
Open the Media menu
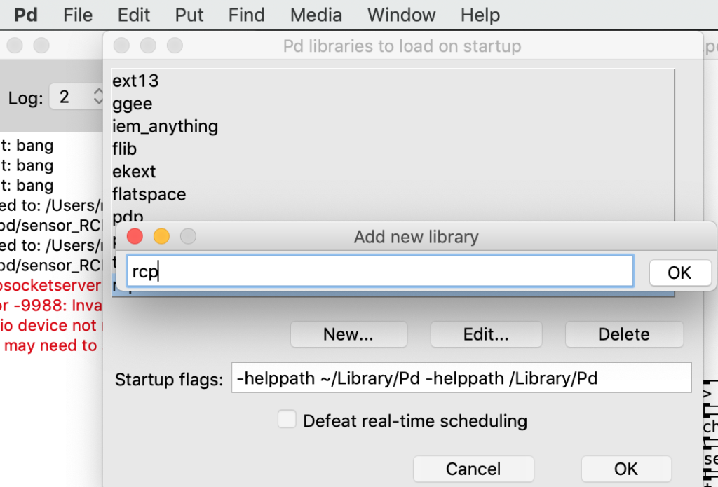pyautogui.click(x=316, y=15)
